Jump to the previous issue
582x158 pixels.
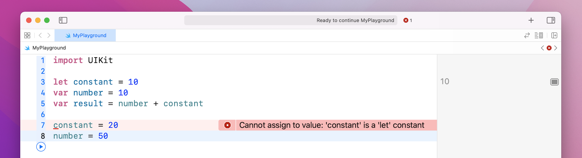pyautogui.click(x=542, y=48)
